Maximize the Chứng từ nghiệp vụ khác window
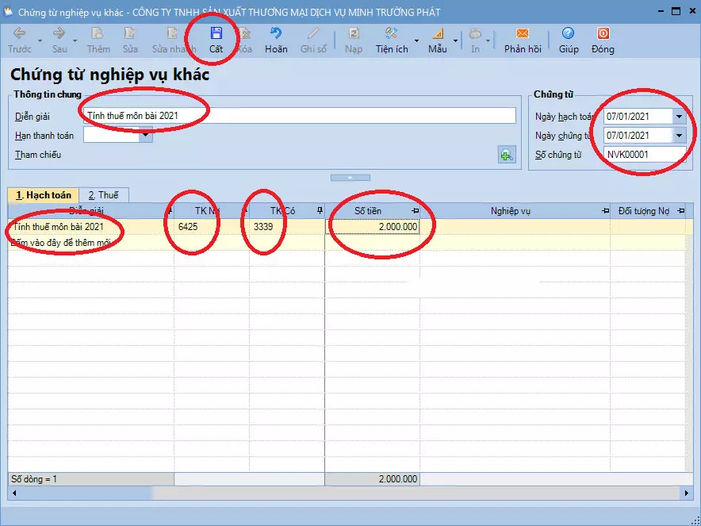The width and height of the screenshot is (701, 526). tap(676, 11)
